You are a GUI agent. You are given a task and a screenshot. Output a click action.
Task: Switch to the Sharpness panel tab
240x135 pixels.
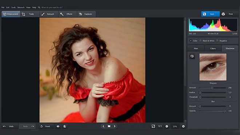click(230, 48)
